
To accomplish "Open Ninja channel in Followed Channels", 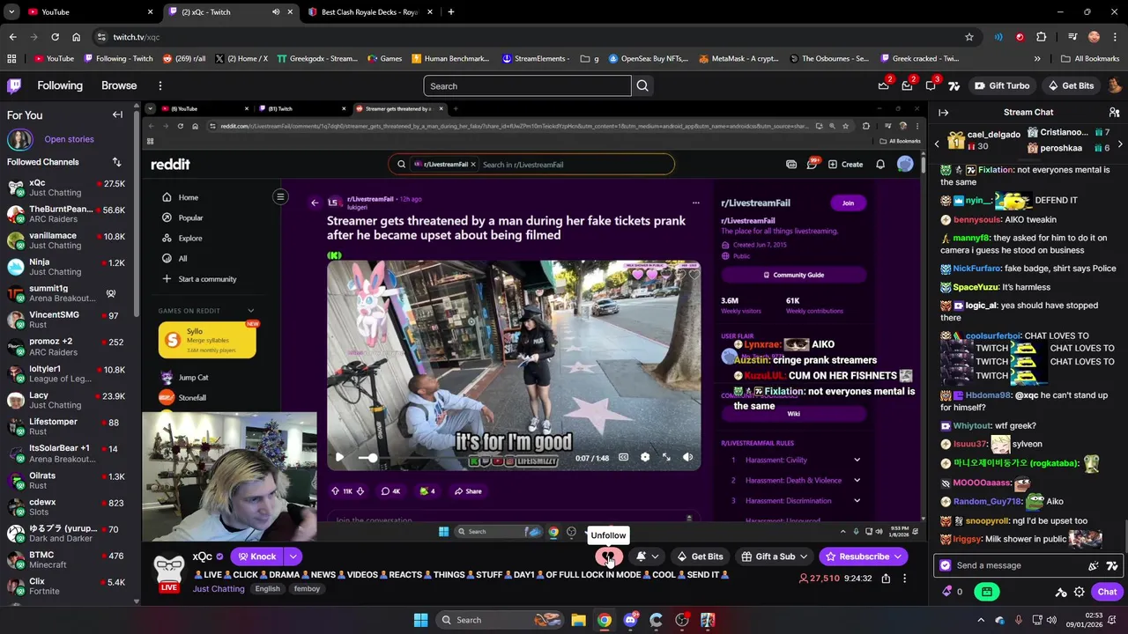I will point(67,267).
